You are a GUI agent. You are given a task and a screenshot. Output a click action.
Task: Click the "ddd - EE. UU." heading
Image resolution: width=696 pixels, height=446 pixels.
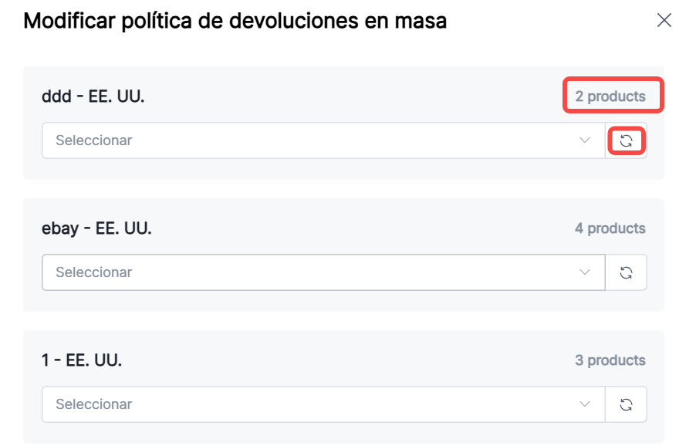click(x=93, y=96)
